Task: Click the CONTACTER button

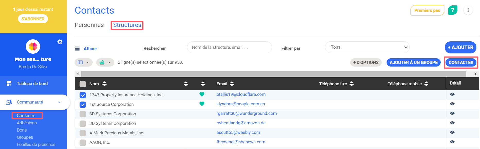Action: [461, 62]
